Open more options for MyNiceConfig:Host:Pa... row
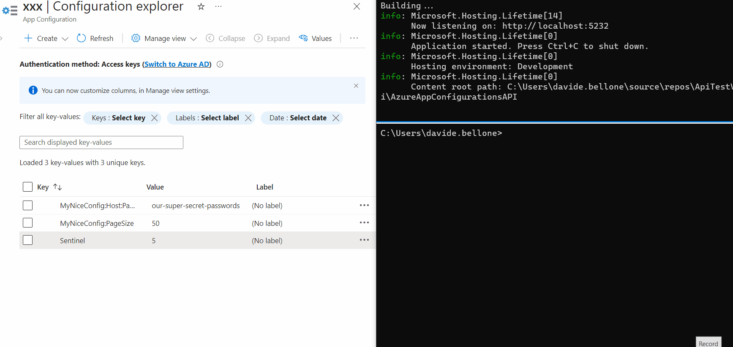This screenshot has width=733, height=347. click(x=364, y=205)
